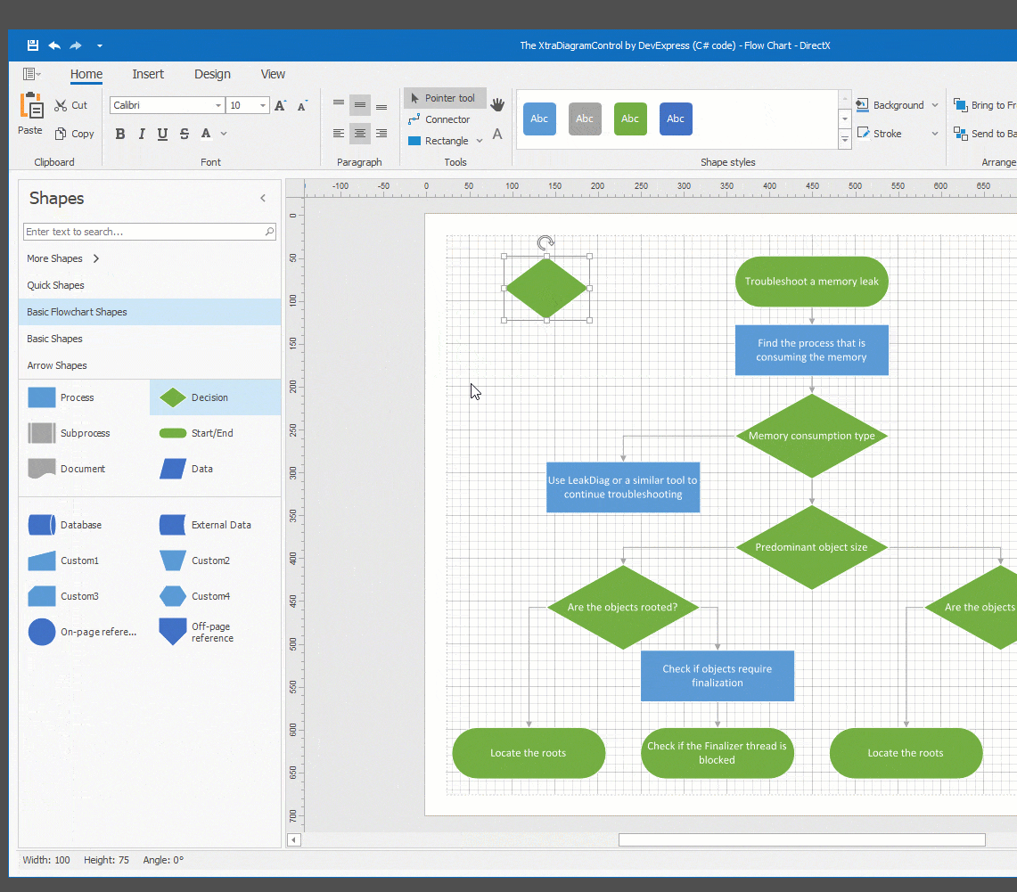Open the Quick Shapes category
1017x892 pixels.
(150, 285)
